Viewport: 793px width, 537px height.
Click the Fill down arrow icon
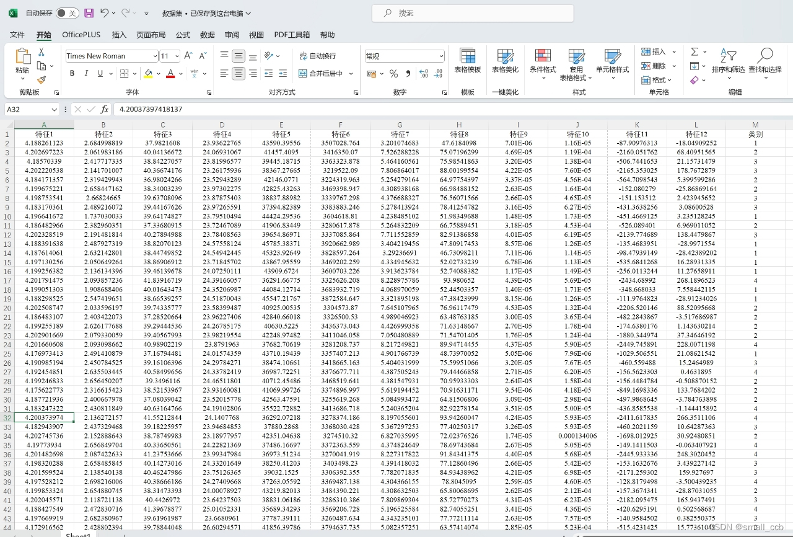coord(694,66)
